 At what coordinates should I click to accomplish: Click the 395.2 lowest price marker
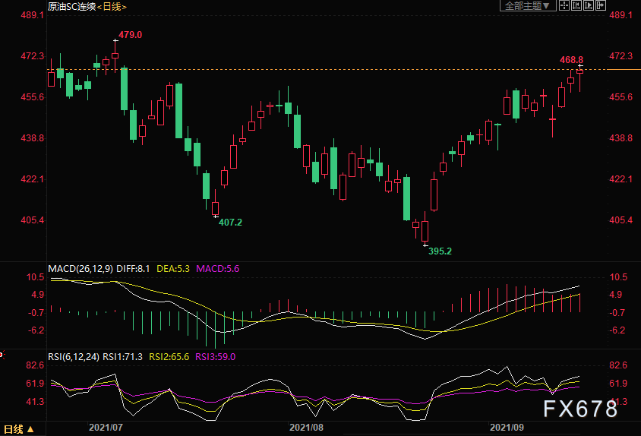(438, 250)
